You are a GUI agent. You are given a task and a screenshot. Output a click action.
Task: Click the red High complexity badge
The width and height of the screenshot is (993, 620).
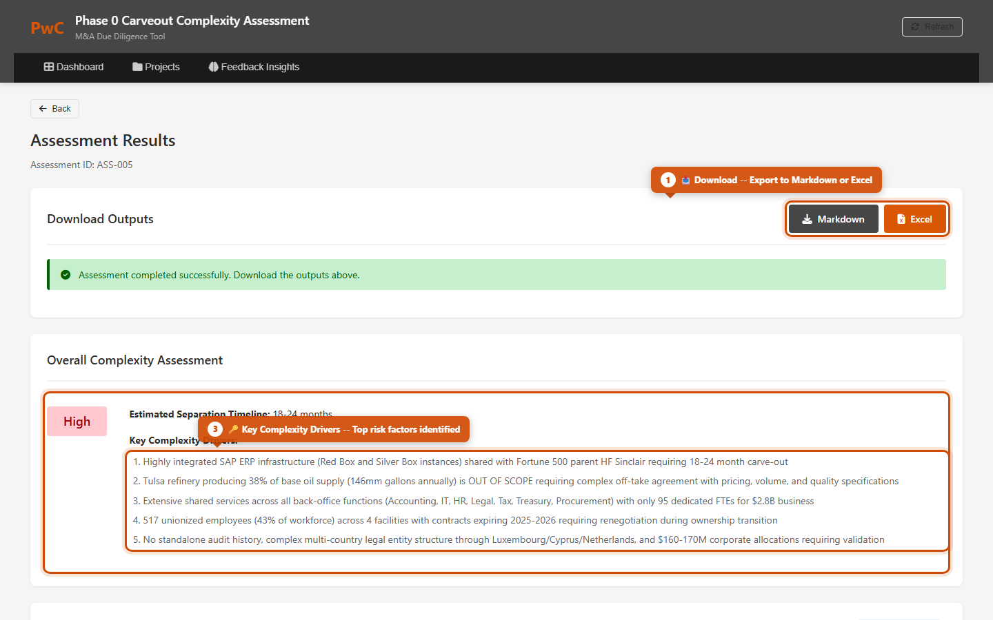pos(77,422)
